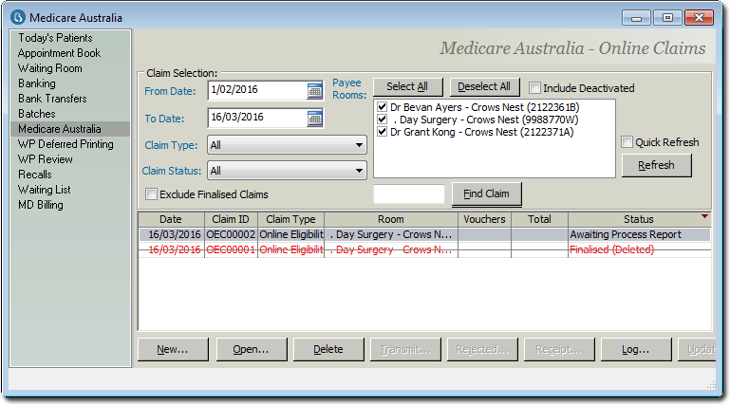Select MD Billing from the sidebar
The width and height of the screenshot is (730, 405).
click(x=42, y=205)
